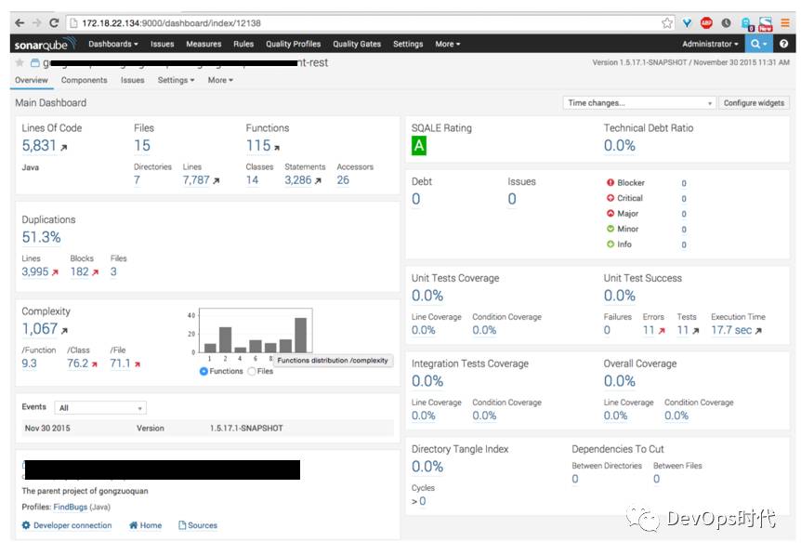Click the 76.2 complexity per class value
This screenshot has width=801, height=555.
[x=78, y=363]
